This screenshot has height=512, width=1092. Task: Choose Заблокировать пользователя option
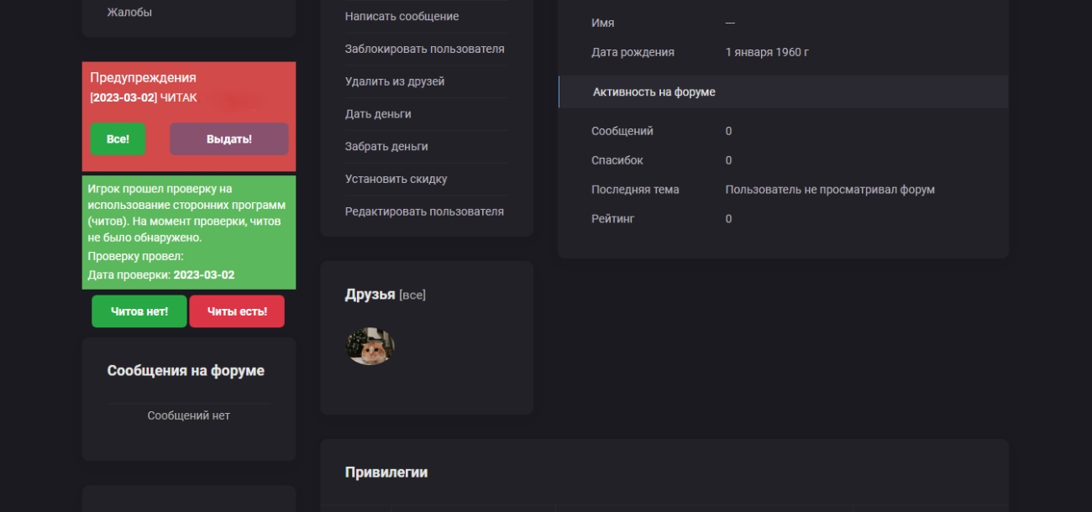pos(424,49)
